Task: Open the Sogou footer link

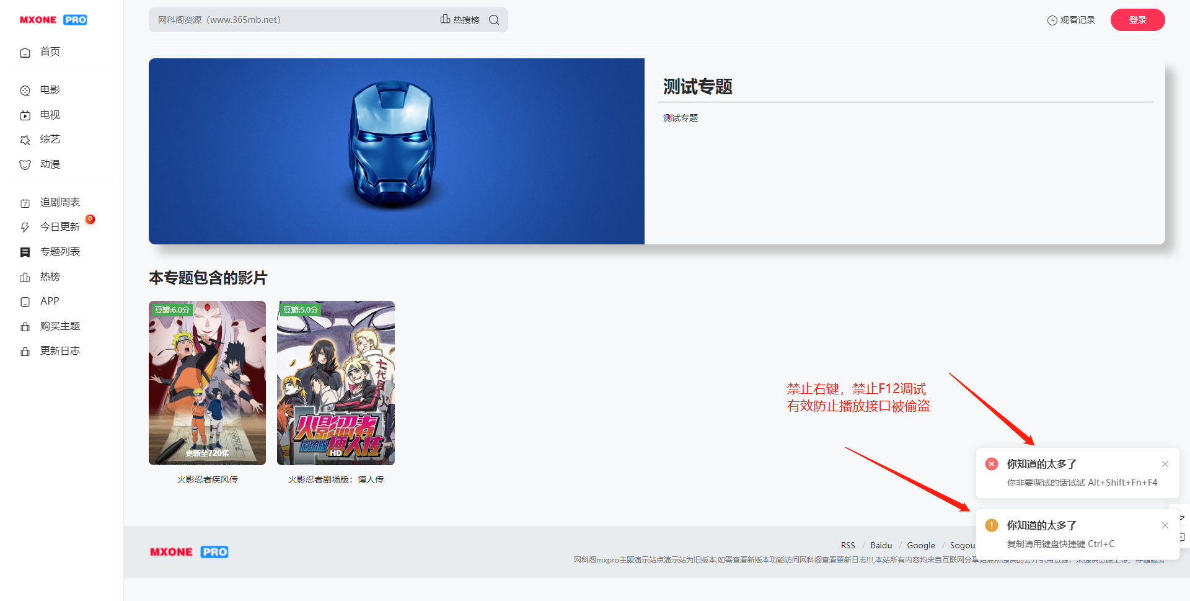Action: tap(963, 545)
